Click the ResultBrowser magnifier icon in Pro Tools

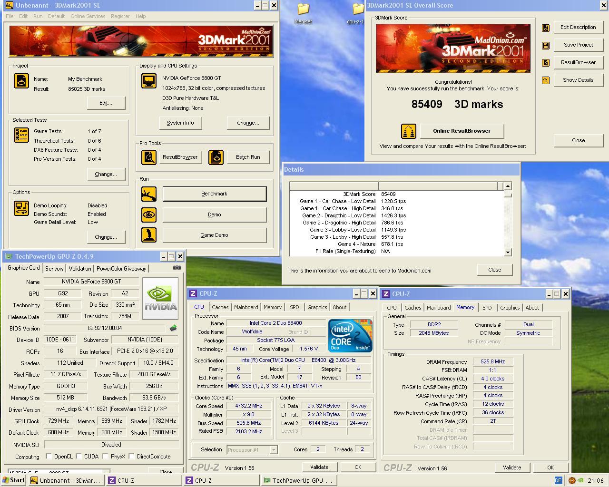tap(149, 157)
